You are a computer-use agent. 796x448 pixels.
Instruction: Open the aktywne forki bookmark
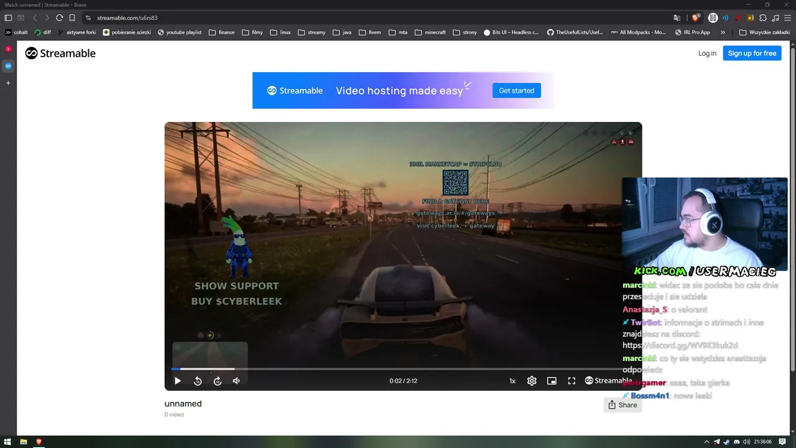pos(76,32)
